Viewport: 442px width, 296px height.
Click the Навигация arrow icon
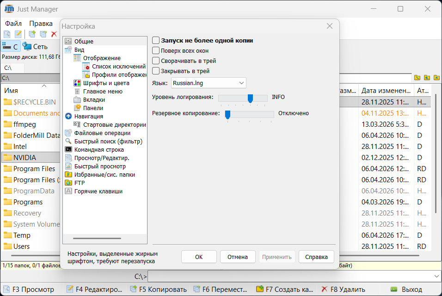[x=68, y=116]
